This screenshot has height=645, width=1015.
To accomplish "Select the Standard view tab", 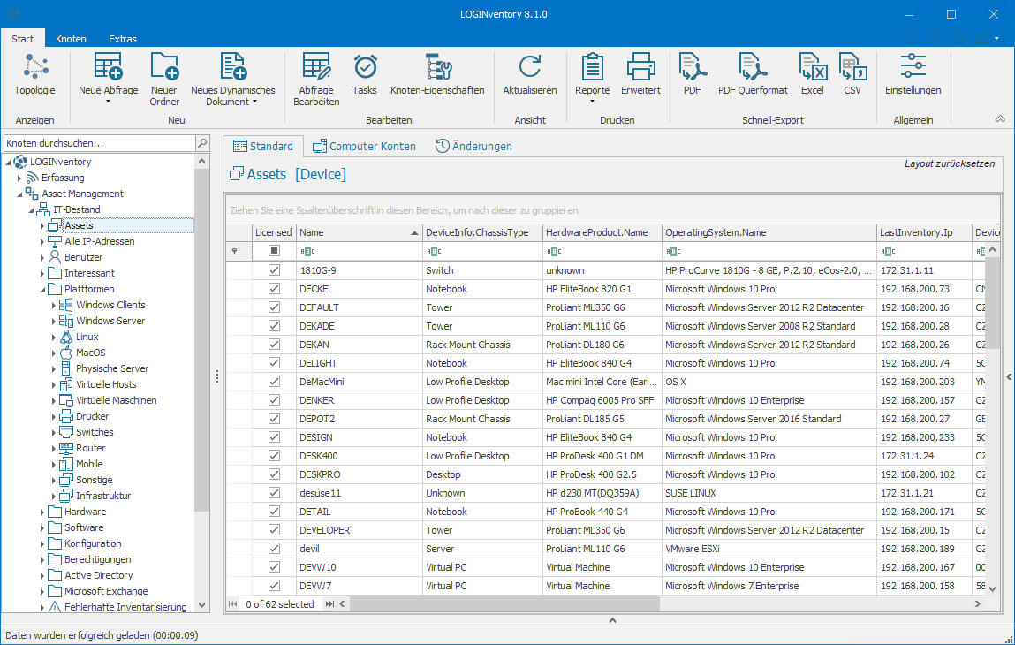I will tap(263, 147).
